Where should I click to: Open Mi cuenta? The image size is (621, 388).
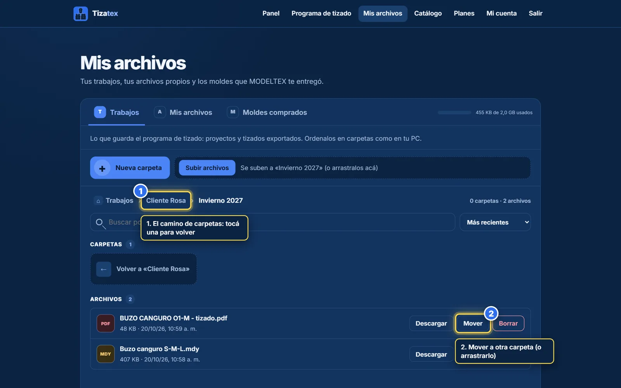(501, 14)
